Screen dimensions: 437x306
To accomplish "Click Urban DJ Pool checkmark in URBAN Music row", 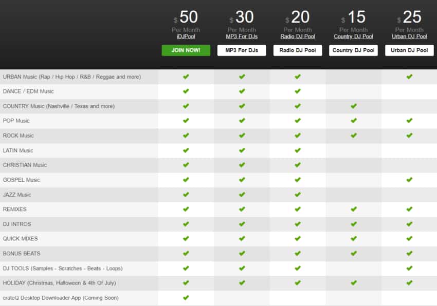I will 409,76.
